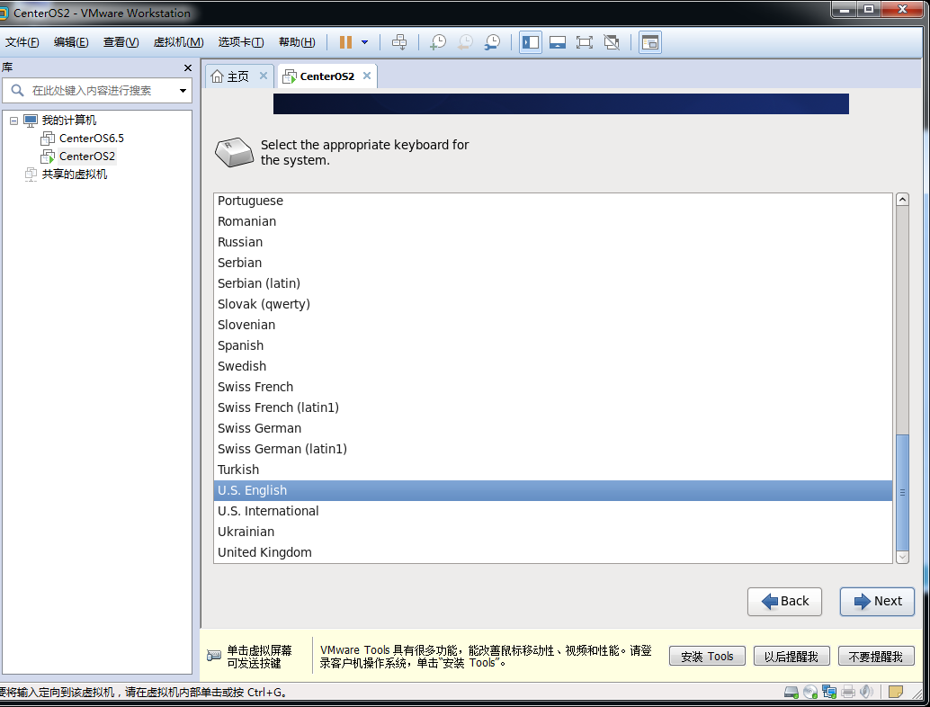Image resolution: width=930 pixels, height=707 pixels.
Task: Open the 选项卡(T) menu
Action: (x=241, y=42)
